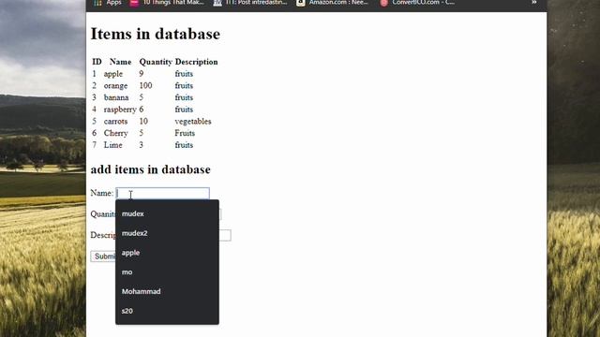This screenshot has height=337, width=600.
Task: Click the 'Description' column header
Action: 196,62
